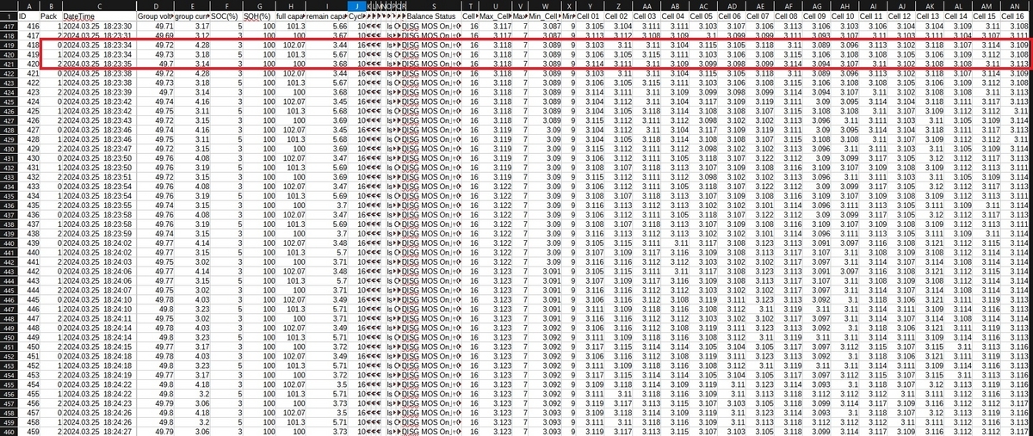Click the select-all corner of the sheet

[x=10, y=6]
